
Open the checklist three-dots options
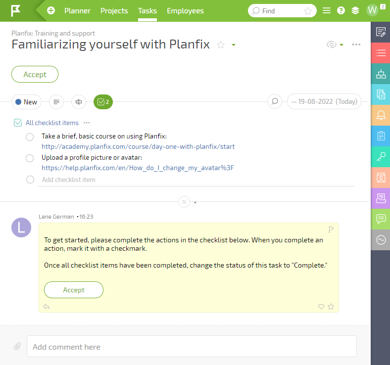[x=87, y=123]
